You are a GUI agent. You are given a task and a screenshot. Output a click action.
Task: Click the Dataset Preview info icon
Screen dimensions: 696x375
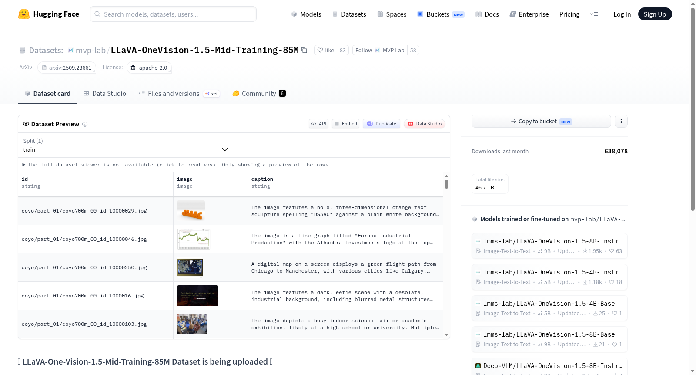pyautogui.click(x=85, y=124)
